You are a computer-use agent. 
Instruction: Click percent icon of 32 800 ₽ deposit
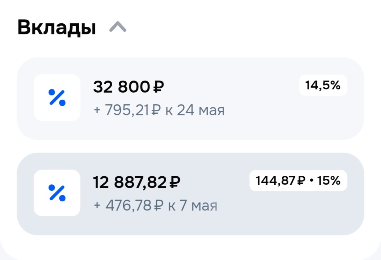[57, 97]
